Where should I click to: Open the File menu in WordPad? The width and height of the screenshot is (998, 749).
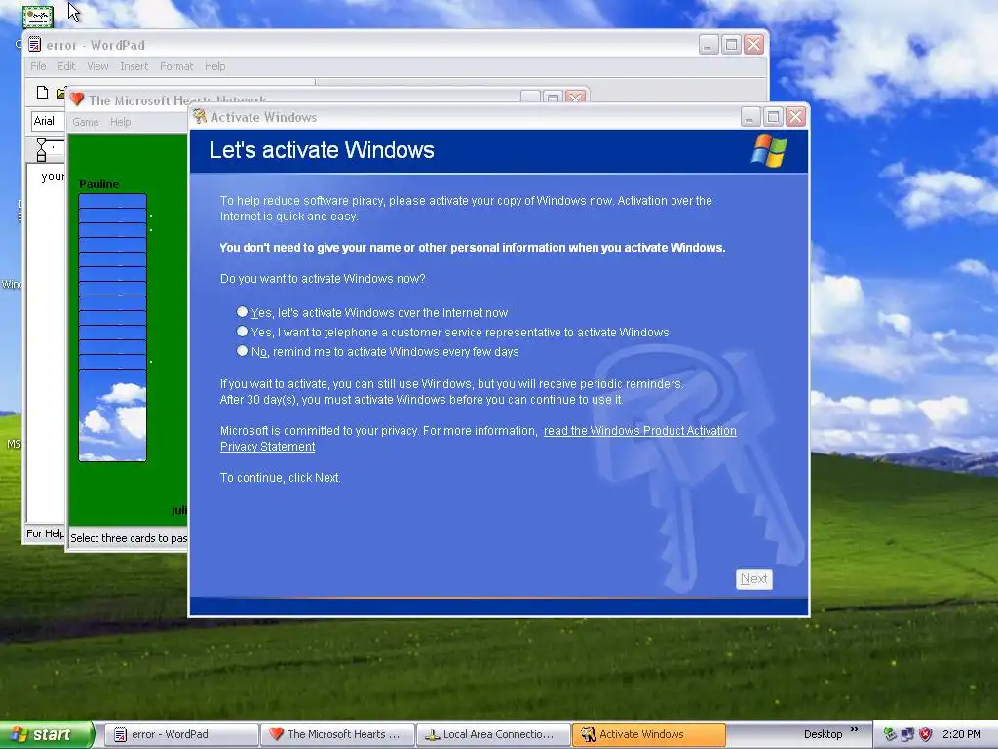[x=38, y=66]
